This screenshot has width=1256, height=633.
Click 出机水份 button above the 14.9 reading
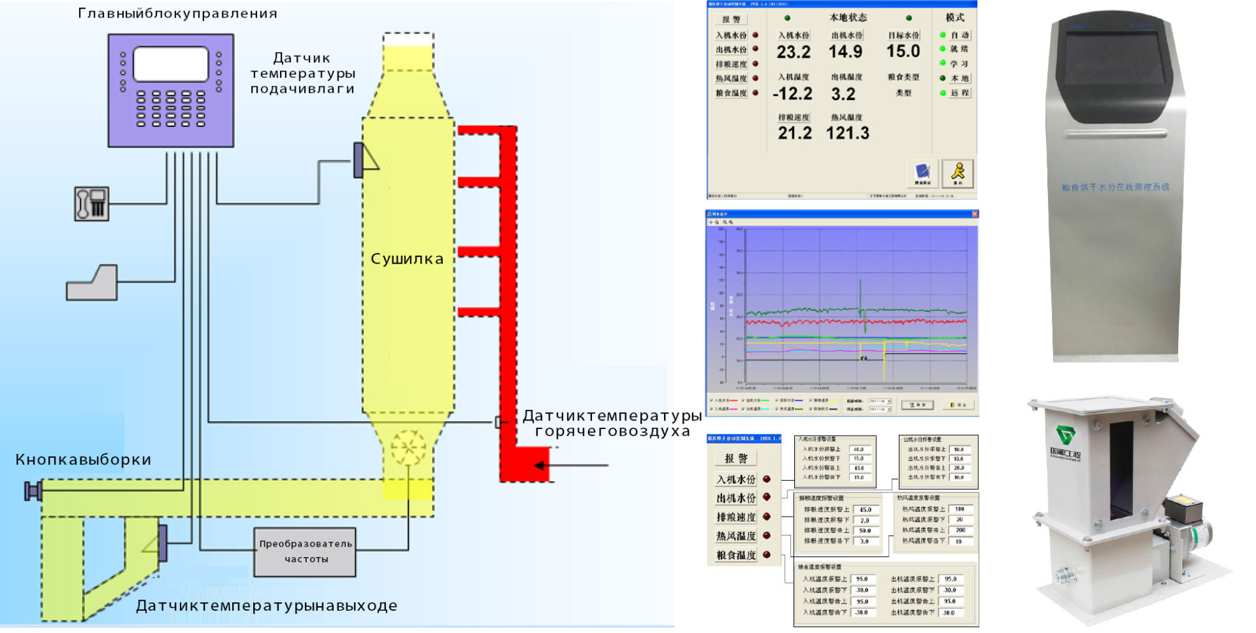pos(846,35)
